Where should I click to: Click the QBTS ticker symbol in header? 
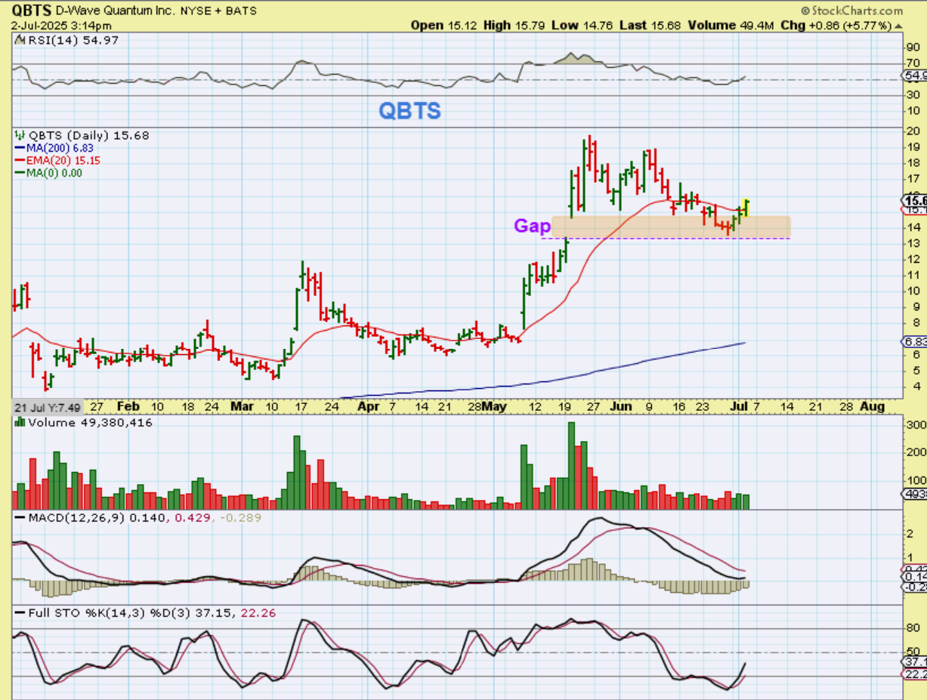32,11
